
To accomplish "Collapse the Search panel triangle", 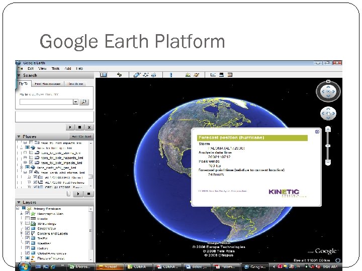I will tap(19, 75).
